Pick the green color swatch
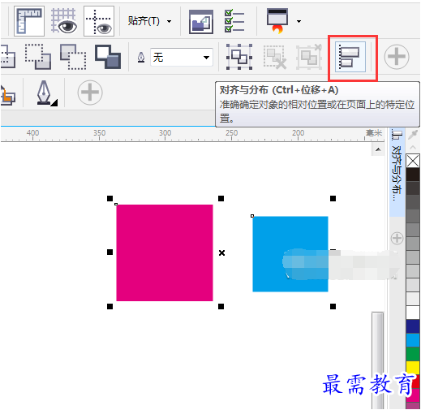Viewport: 421px width, 410px height. coord(413,354)
